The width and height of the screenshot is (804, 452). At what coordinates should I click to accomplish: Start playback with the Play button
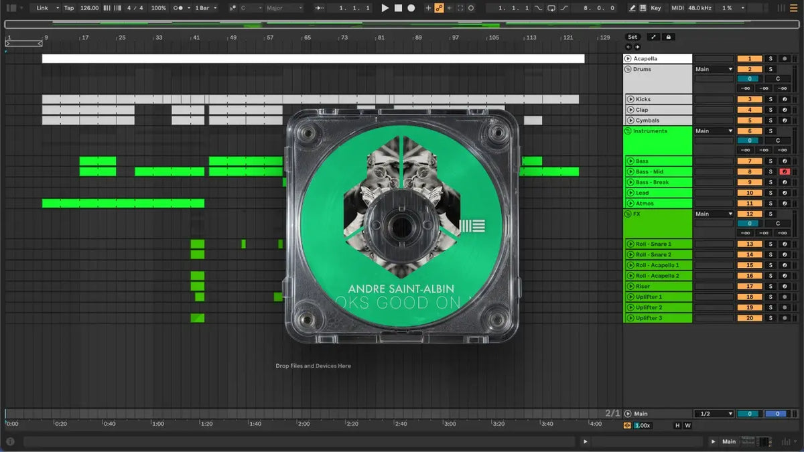385,8
